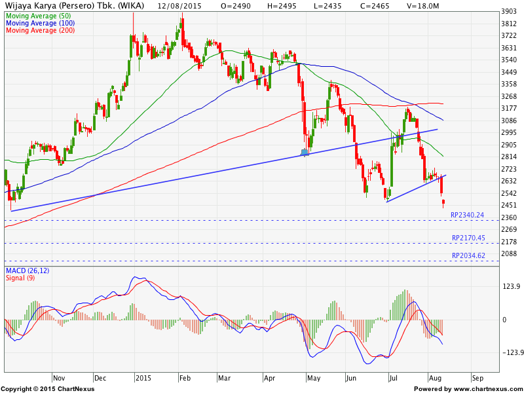Screen dimensions: 524x393
Task: Click the red Moving Average (200) legend
Action: tap(39, 31)
